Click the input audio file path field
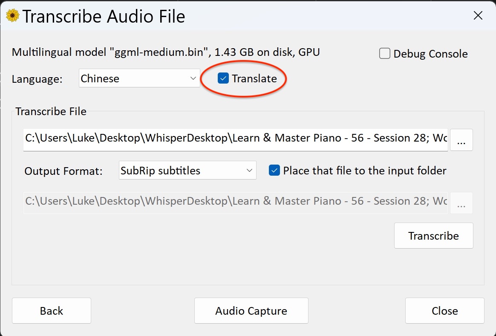Viewport: 496px width, 336px height. click(235, 139)
